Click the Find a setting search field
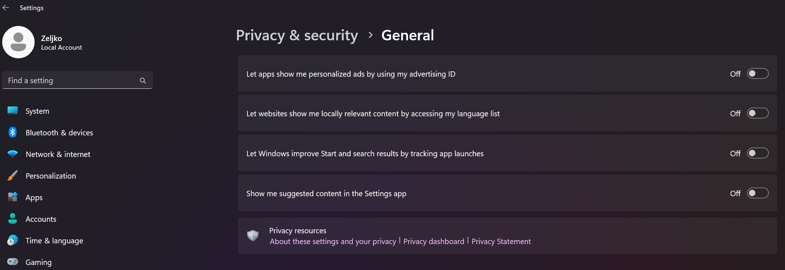 77,80
